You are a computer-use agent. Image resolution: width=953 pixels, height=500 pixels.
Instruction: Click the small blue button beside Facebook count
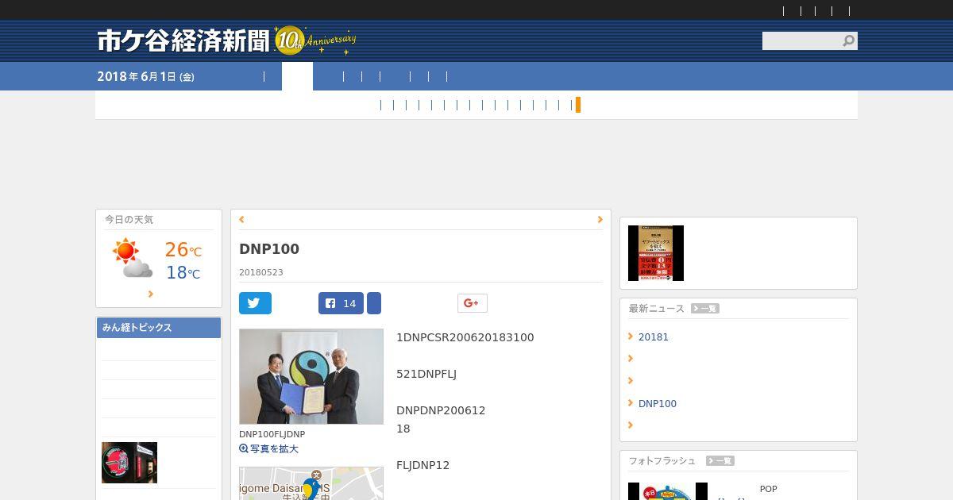click(x=374, y=303)
